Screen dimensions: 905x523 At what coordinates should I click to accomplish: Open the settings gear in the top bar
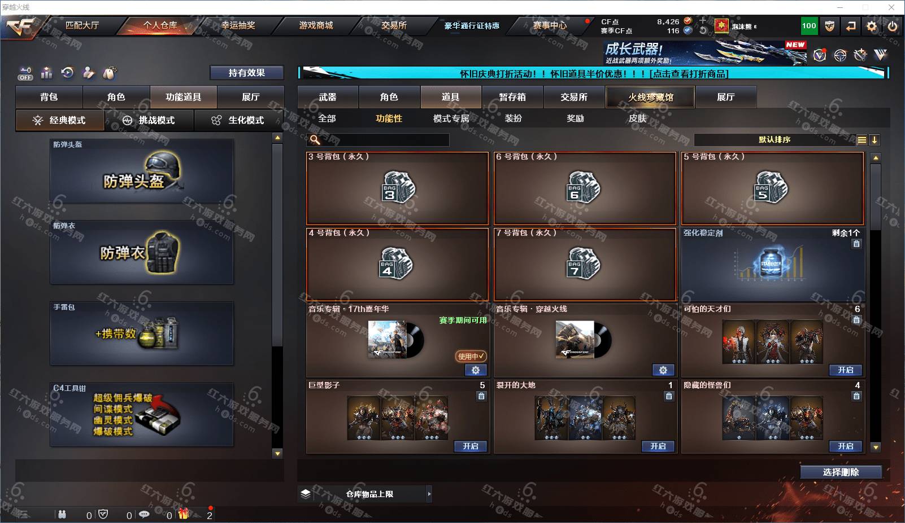click(x=872, y=26)
